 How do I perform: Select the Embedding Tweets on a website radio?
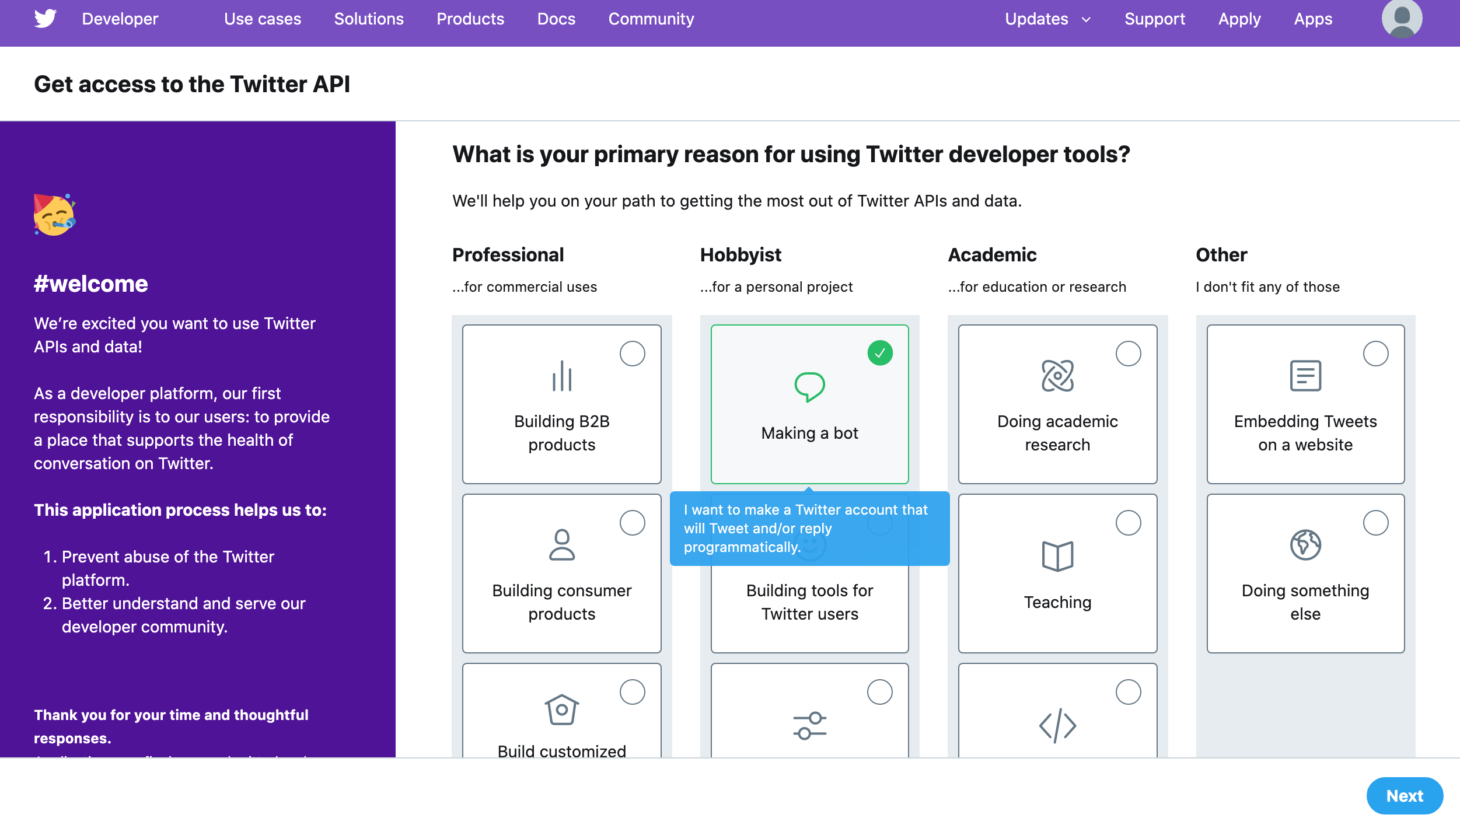click(x=1375, y=354)
